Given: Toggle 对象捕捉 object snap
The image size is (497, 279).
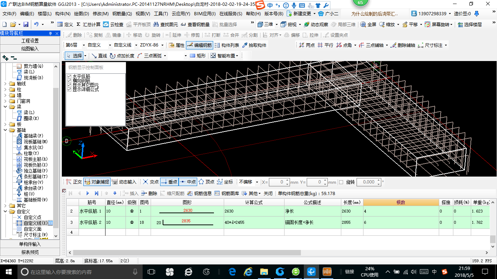Looking at the screenshot, I should (x=96, y=182).
